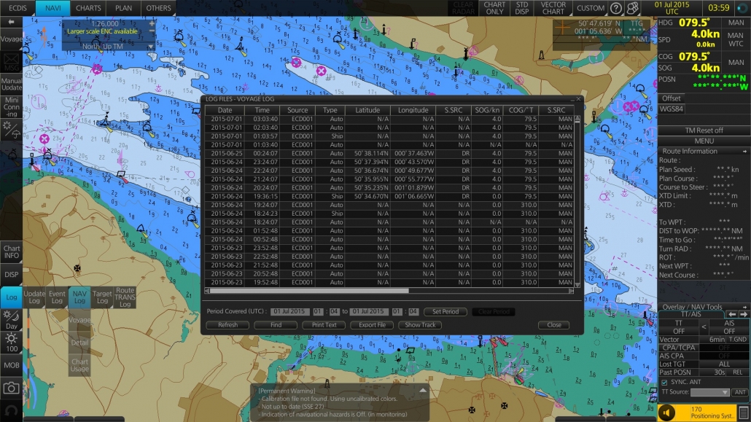Activate the MOB button
The width and height of the screenshot is (751, 422).
pos(11,365)
